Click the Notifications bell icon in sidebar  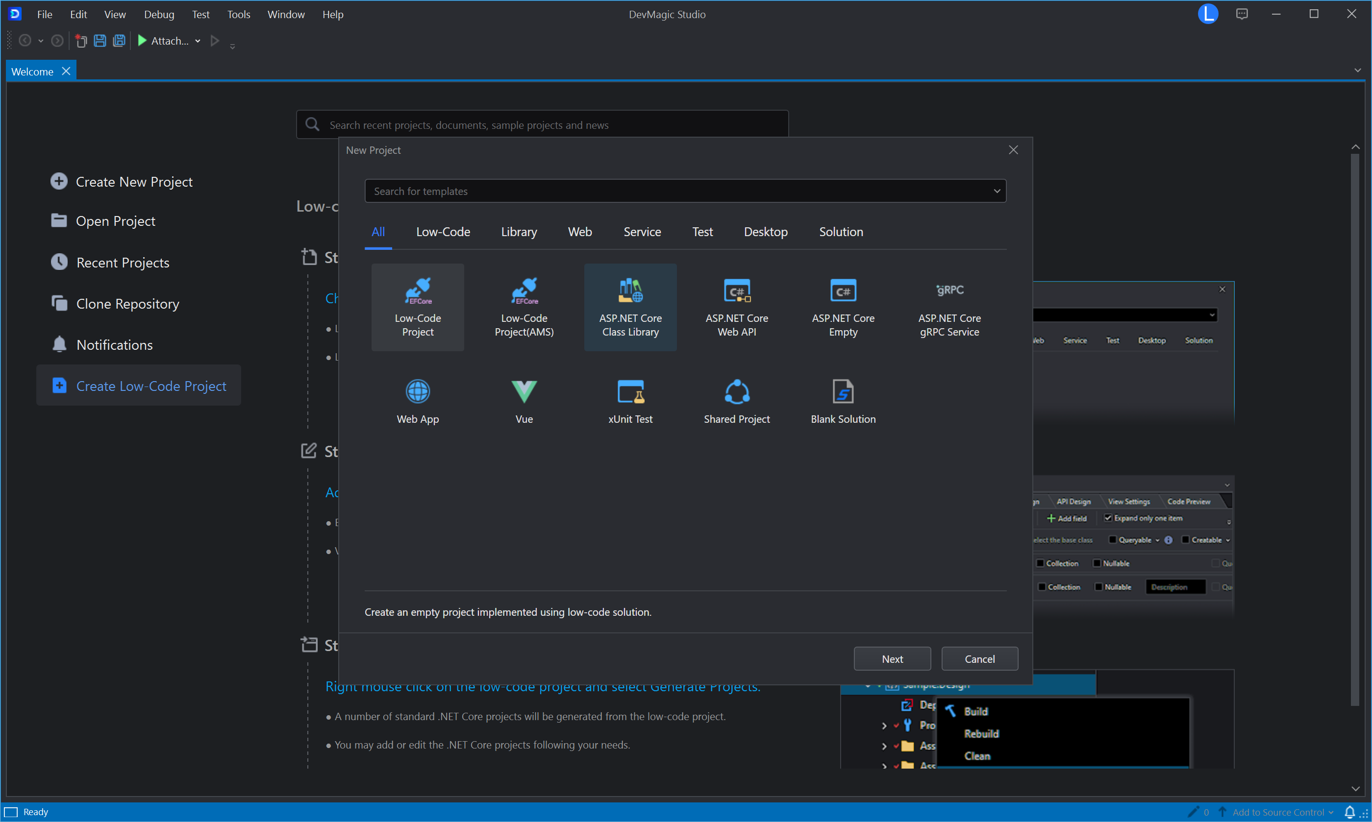pos(59,344)
